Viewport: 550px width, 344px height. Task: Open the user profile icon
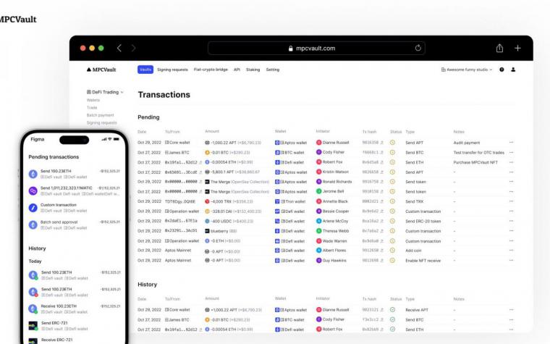(x=513, y=70)
